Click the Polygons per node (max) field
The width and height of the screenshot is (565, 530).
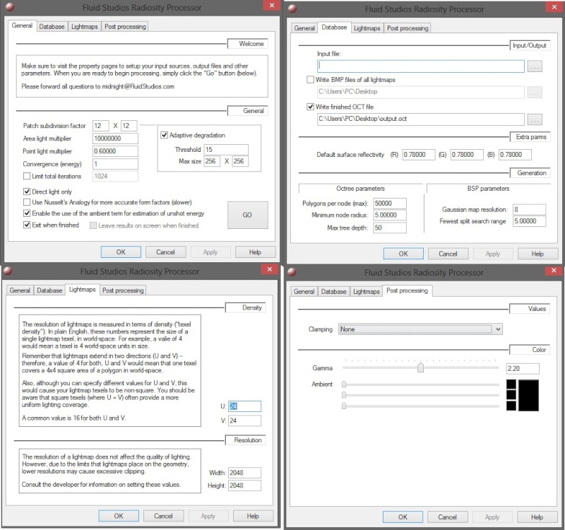click(390, 204)
